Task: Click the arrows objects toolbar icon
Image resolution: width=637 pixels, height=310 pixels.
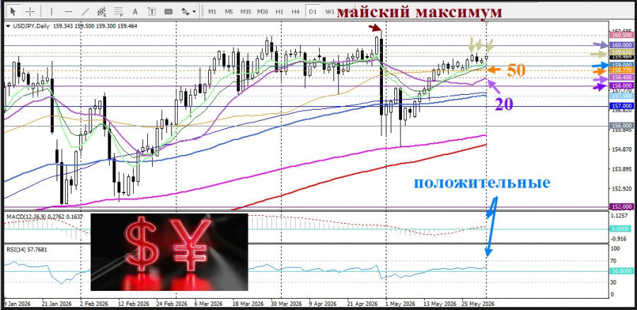Action: [x=185, y=11]
